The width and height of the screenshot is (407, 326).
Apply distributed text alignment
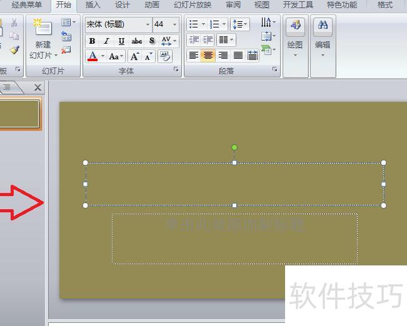tap(253, 55)
